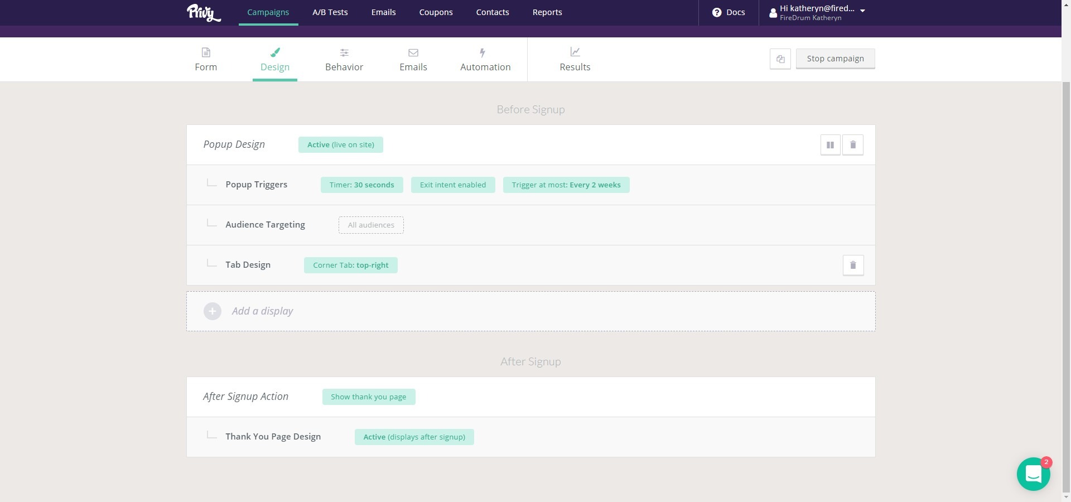Viewport: 1071px width, 502px height.
Task: Click the Show thank you page tag
Action: 369,397
